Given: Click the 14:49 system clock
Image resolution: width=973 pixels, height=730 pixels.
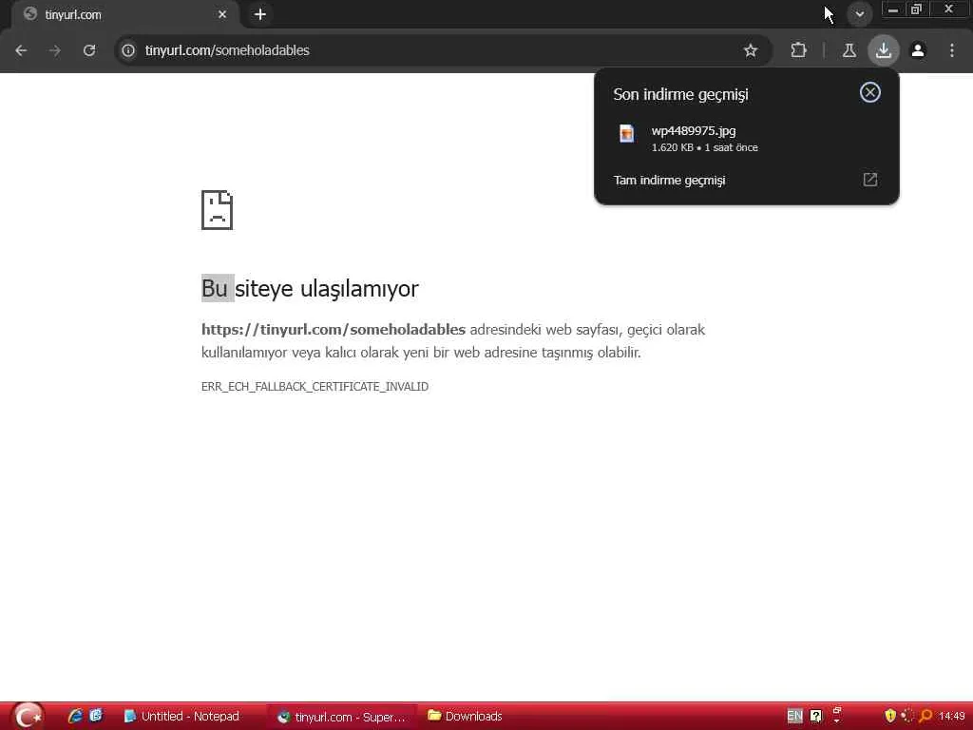Looking at the screenshot, I should 951,717.
